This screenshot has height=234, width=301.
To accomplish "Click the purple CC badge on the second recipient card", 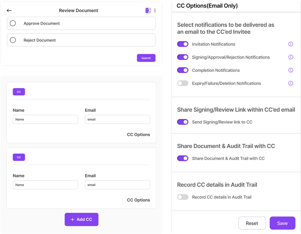I will pyautogui.click(x=19, y=157).
